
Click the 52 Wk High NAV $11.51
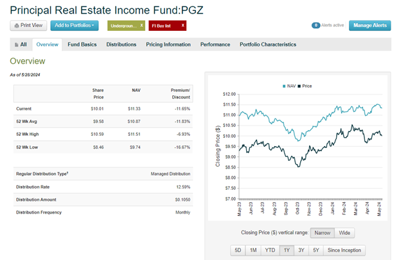(x=134, y=135)
